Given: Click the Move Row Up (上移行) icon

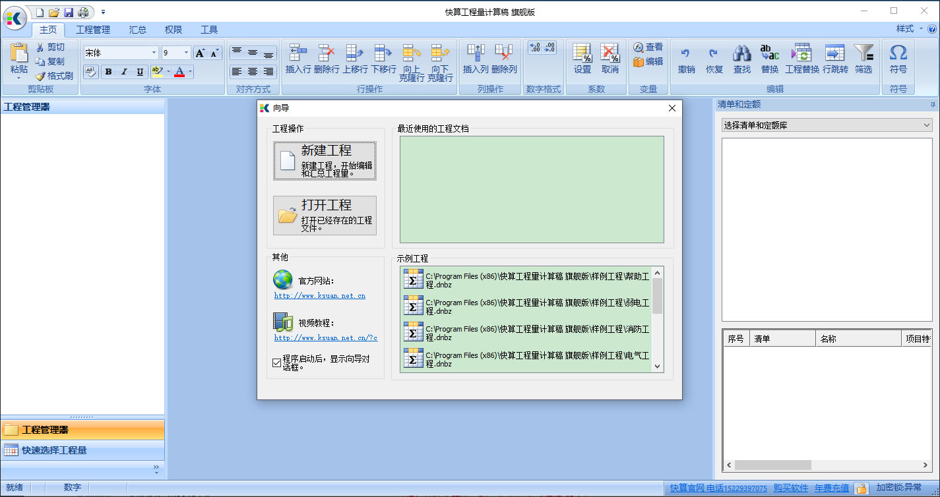Looking at the screenshot, I should (x=355, y=53).
